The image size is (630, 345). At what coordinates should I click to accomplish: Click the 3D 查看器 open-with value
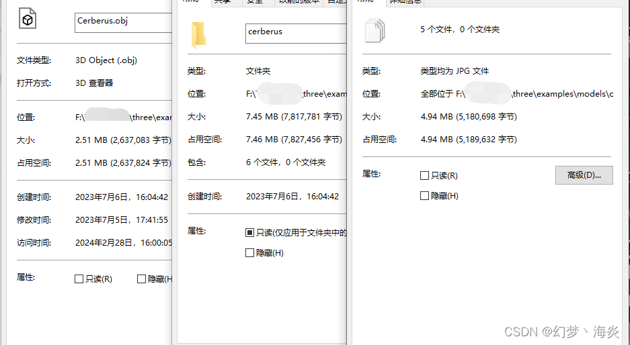[x=94, y=83]
